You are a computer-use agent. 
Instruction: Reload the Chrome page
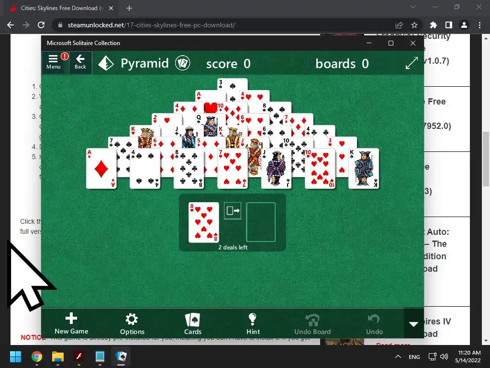pos(41,25)
